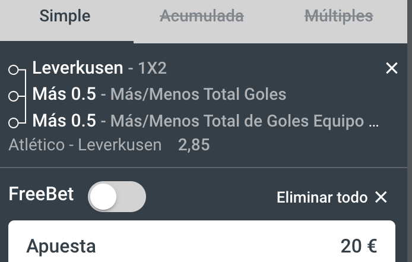Viewport: 412px width, 262px height.
Task: Click the circle marker beside Total de Goles Equipo
Action: click(14, 123)
